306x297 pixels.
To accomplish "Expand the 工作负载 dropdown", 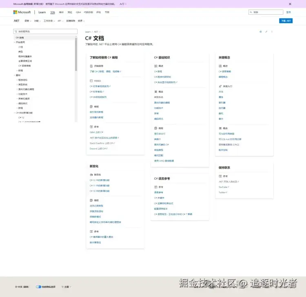I will click(x=49, y=21).
